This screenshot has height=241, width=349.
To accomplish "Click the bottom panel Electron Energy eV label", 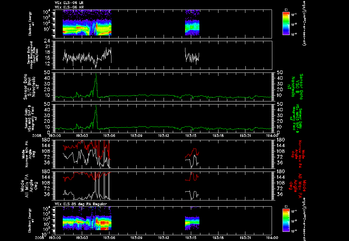I will point(31,221).
